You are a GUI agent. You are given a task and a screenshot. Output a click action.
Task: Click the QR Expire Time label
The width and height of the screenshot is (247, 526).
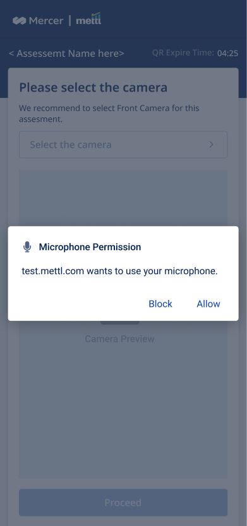pos(183,52)
